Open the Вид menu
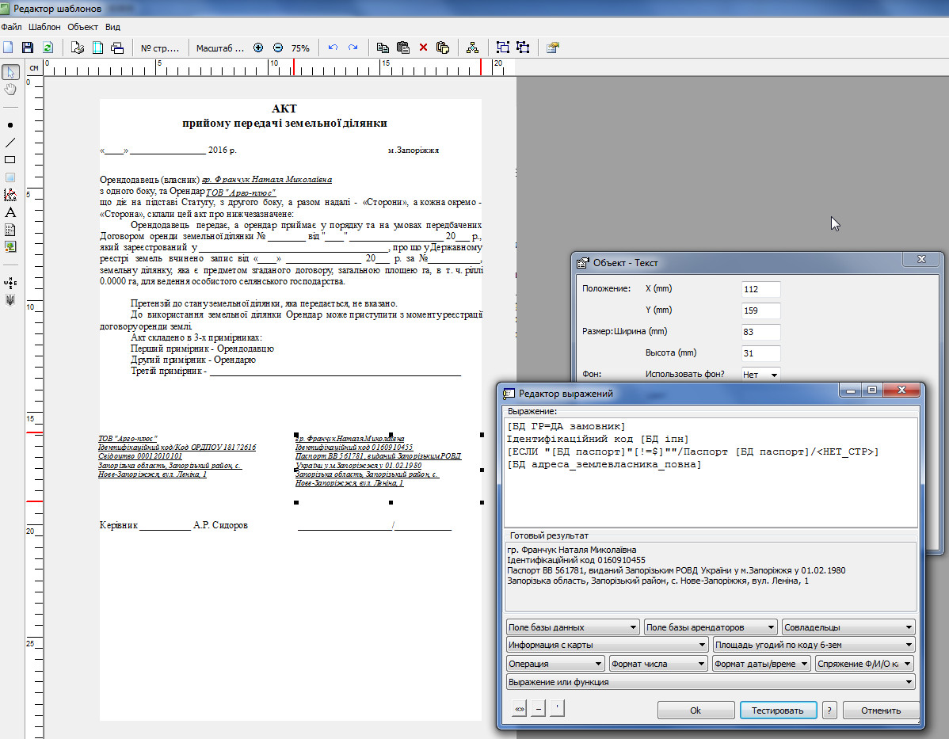949x739 pixels. click(x=112, y=27)
